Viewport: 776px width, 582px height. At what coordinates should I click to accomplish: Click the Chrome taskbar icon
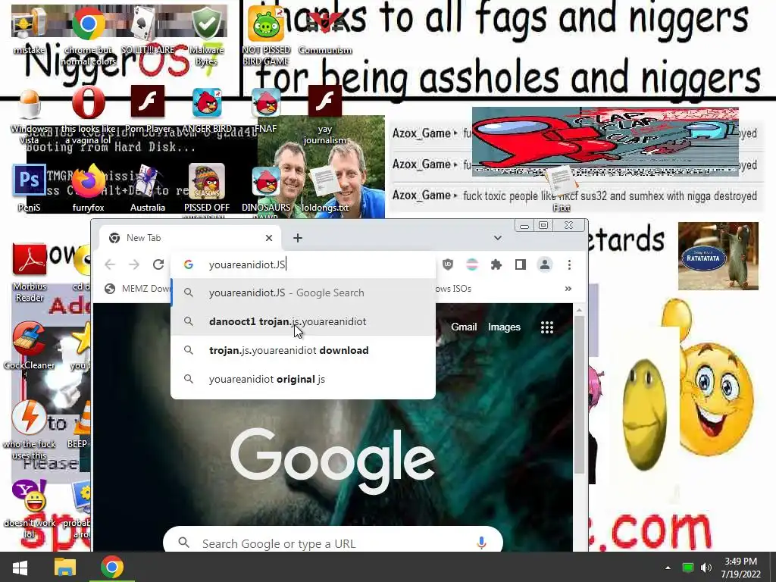click(x=112, y=568)
